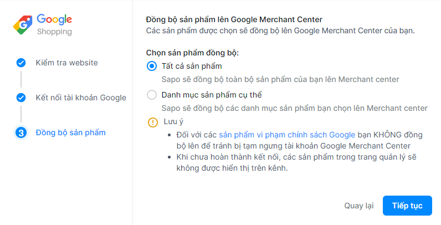The height and width of the screenshot is (225, 441).
Task: Open the Kiểm tra website step
Action: pyautogui.click(x=66, y=63)
